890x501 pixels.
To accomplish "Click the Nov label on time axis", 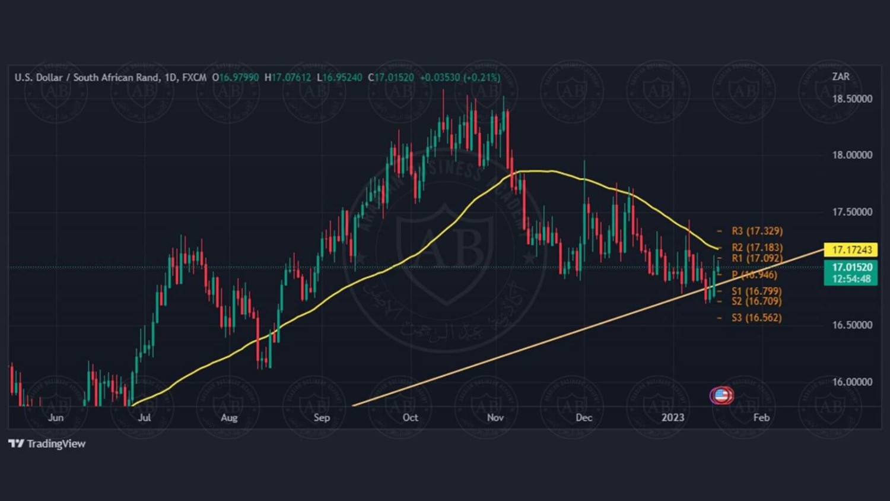I will (495, 417).
